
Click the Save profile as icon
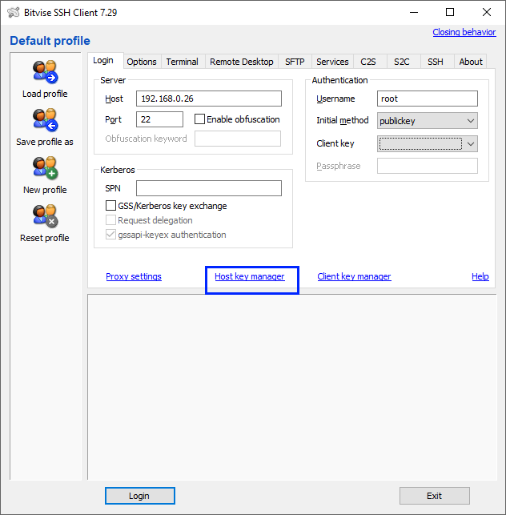pos(45,119)
